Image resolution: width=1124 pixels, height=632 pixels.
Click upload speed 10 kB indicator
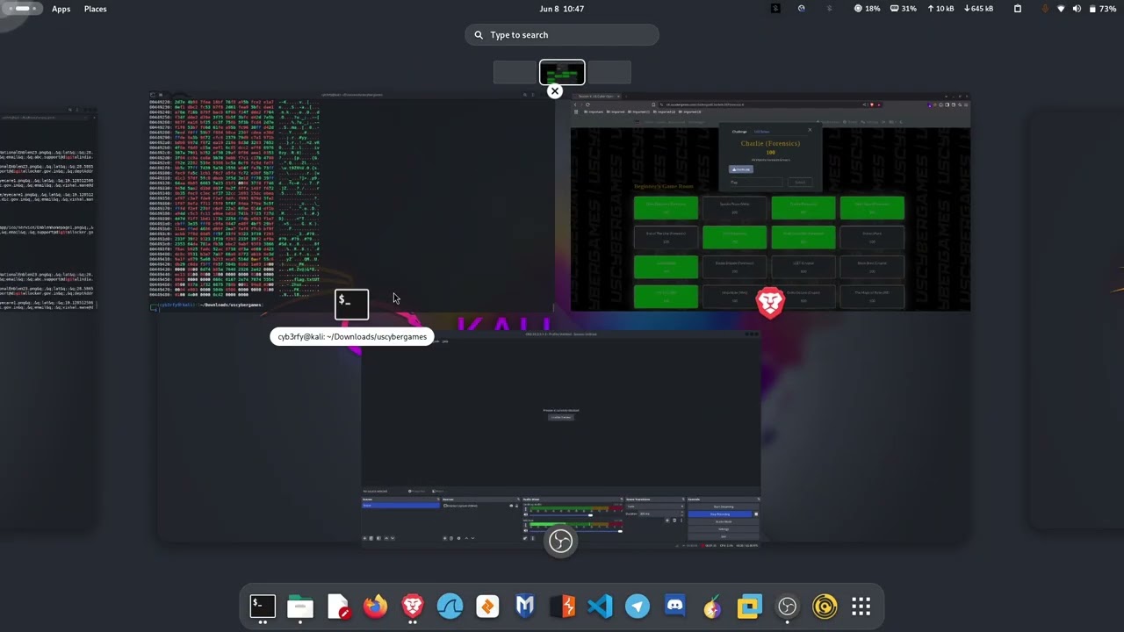point(940,9)
